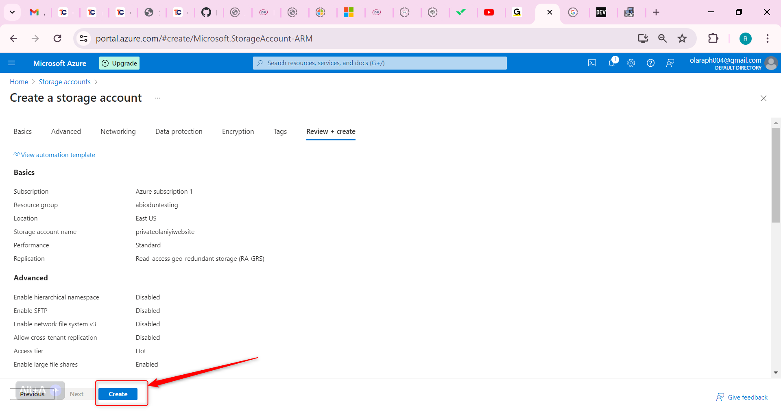Viewport: 781px width, 415px height.
Task: Open the portal hamburger menu
Action: tap(12, 63)
